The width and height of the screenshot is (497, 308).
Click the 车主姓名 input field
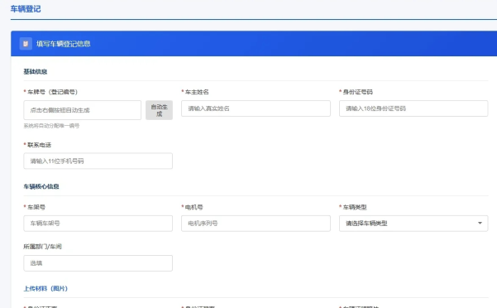click(x=256, y=108)
